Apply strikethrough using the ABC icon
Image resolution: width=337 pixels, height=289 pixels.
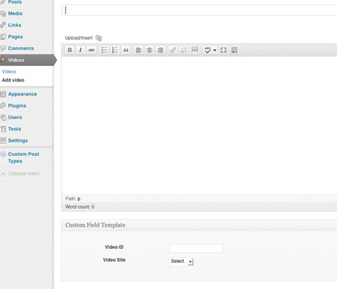pos(91,50)
